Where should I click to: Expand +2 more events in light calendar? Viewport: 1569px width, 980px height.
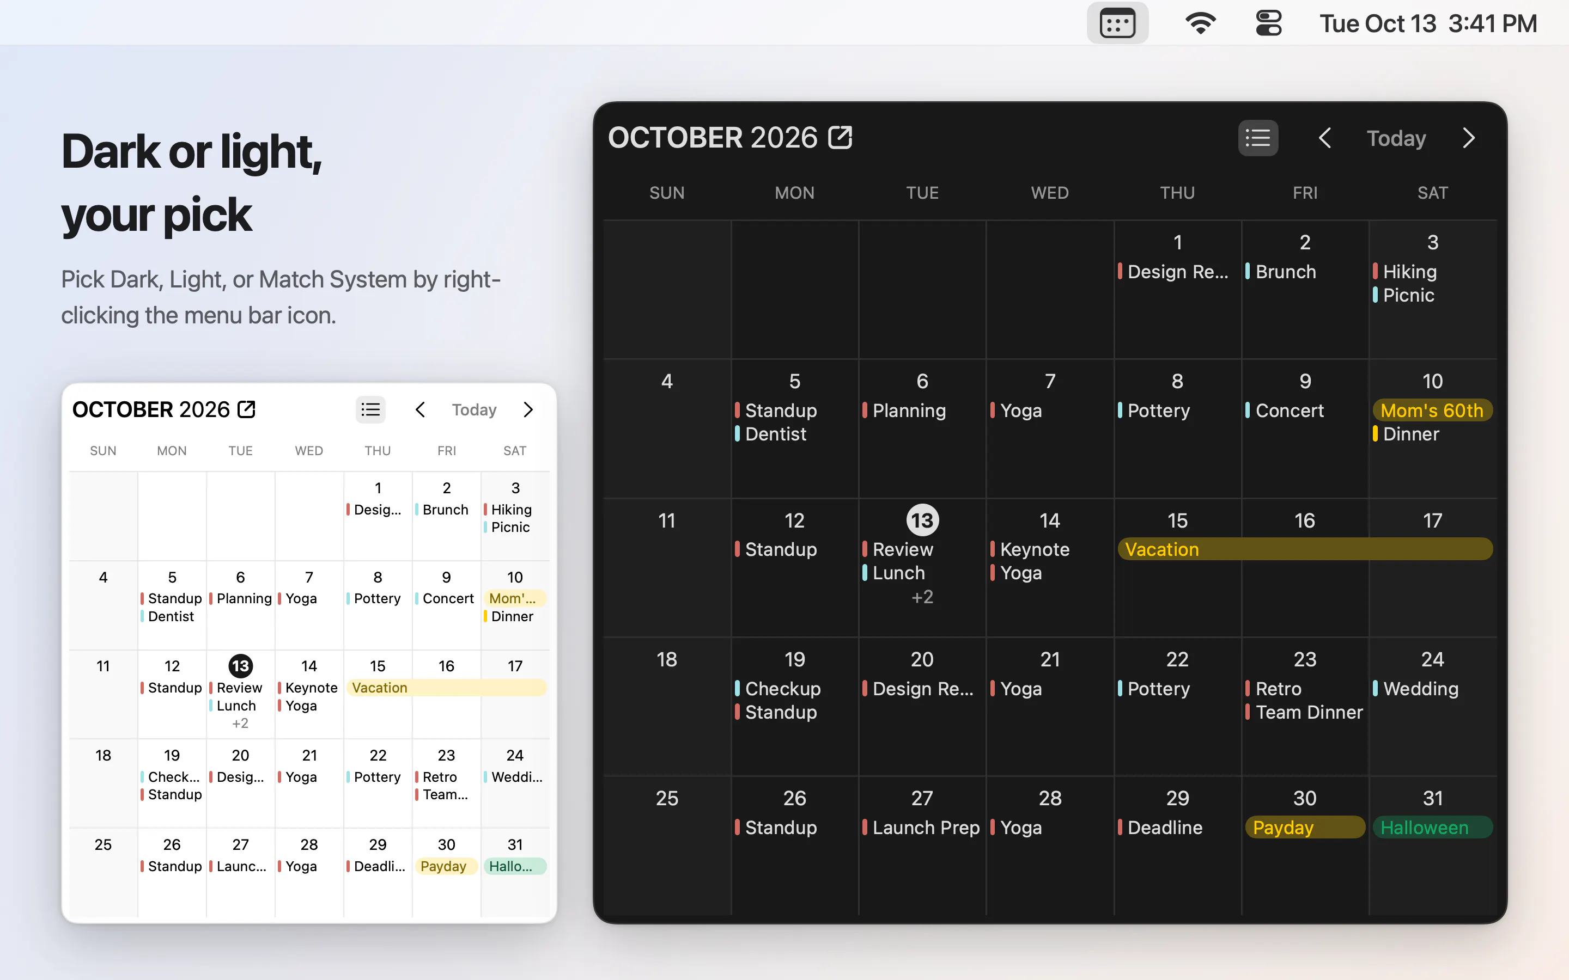pyautogui.click(x=240, y=724)
